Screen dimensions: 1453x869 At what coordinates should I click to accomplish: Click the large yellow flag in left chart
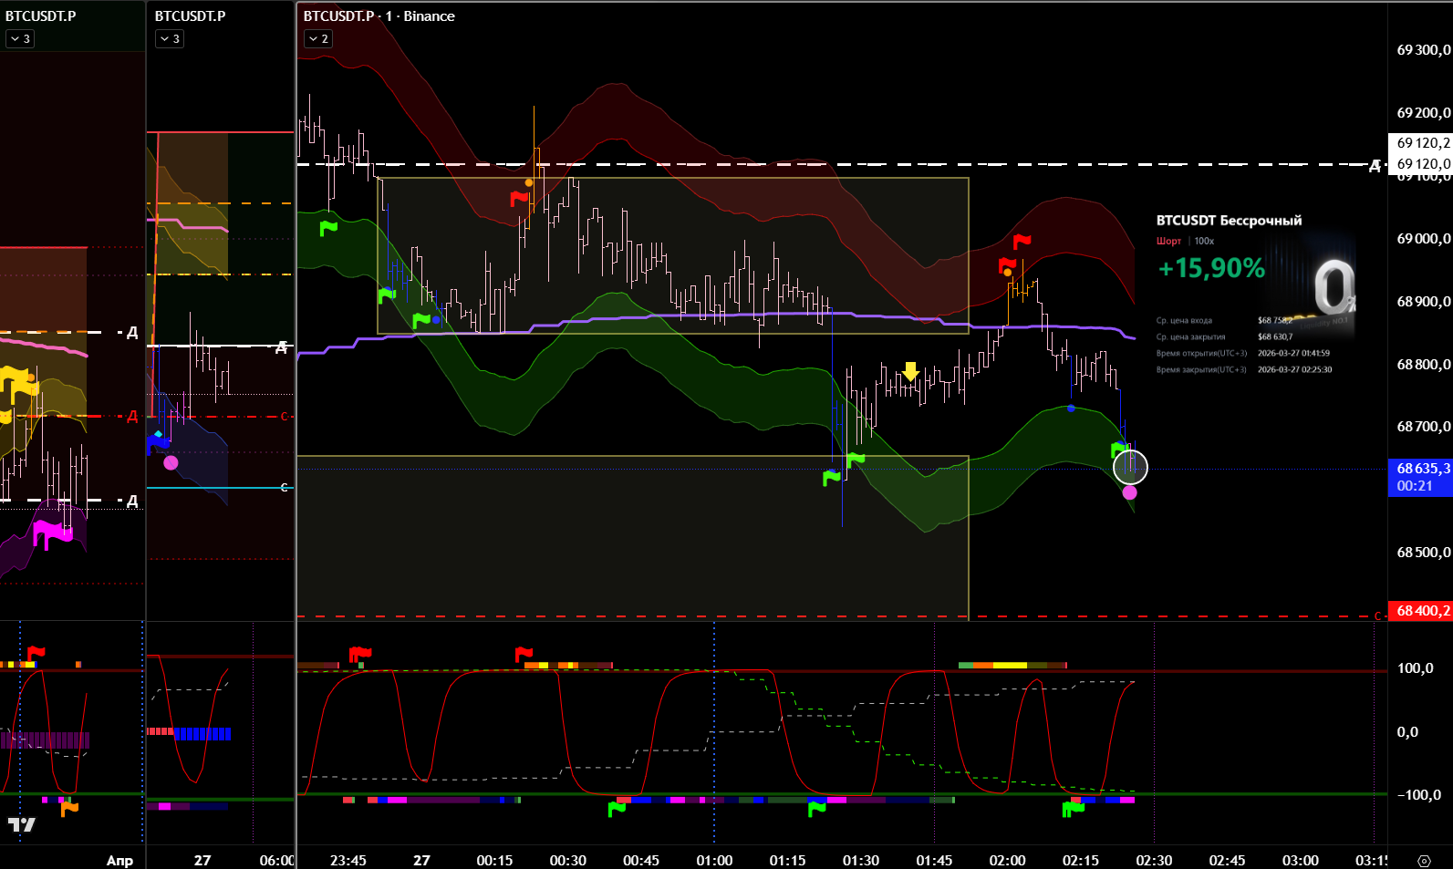point(18,381)
